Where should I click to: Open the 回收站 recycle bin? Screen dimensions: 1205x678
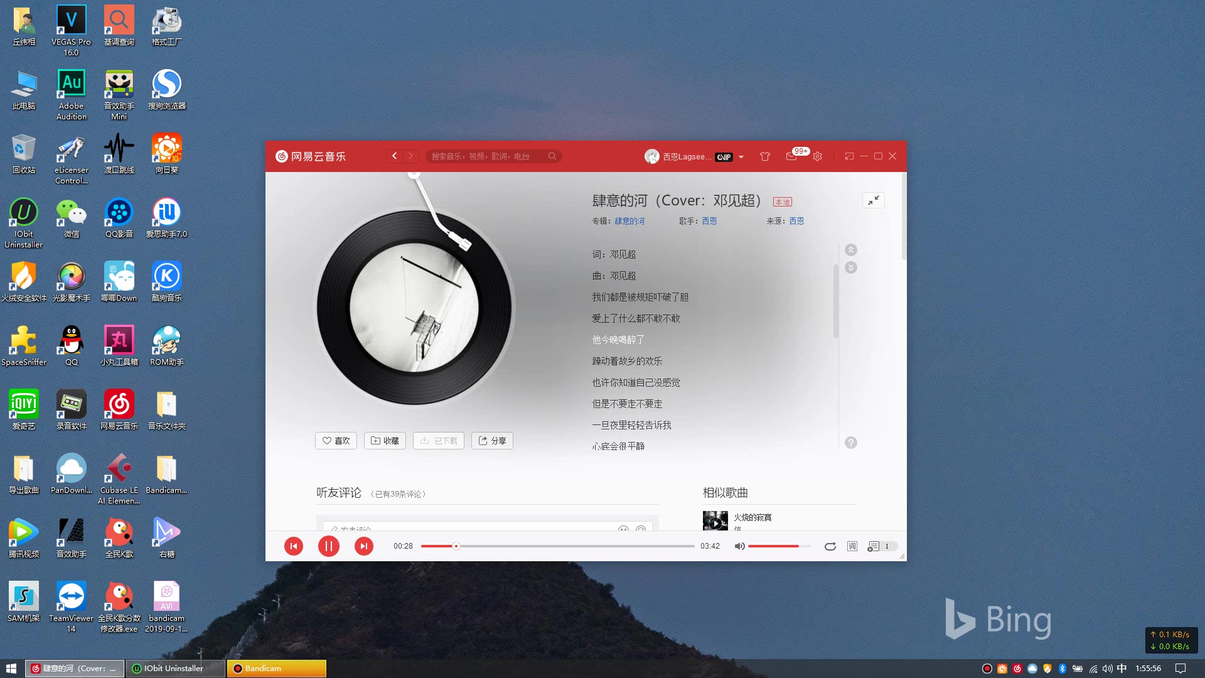click(x=23, y=154)
